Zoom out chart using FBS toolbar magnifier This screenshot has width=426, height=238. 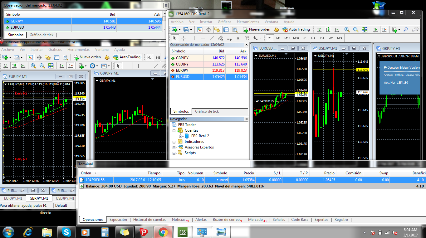(x=356, y=29)
